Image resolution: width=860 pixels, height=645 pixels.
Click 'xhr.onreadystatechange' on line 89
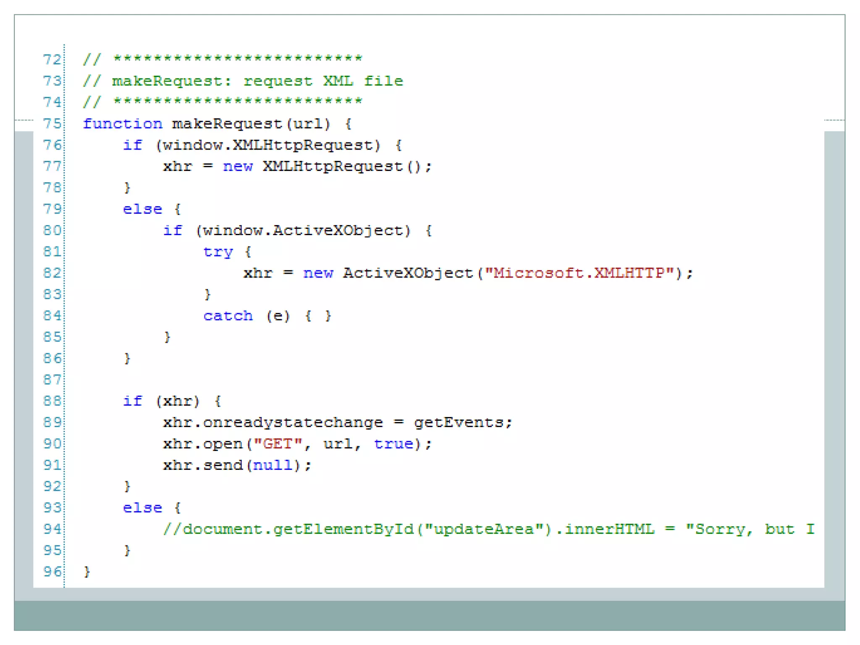click(x=273, y=422)
